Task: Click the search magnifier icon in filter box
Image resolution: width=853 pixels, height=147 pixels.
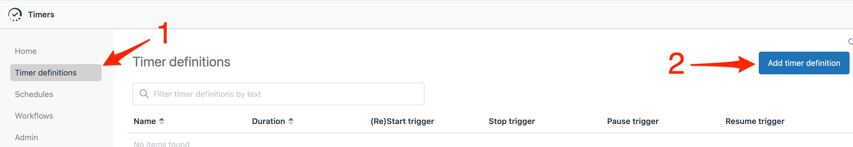Action: 144,94
